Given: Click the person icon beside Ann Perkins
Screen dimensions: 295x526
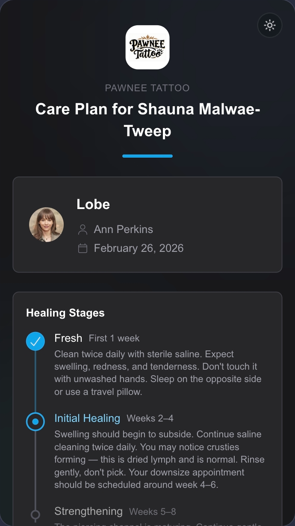Looking at the screenshot, I should click(x=83, y=230).
